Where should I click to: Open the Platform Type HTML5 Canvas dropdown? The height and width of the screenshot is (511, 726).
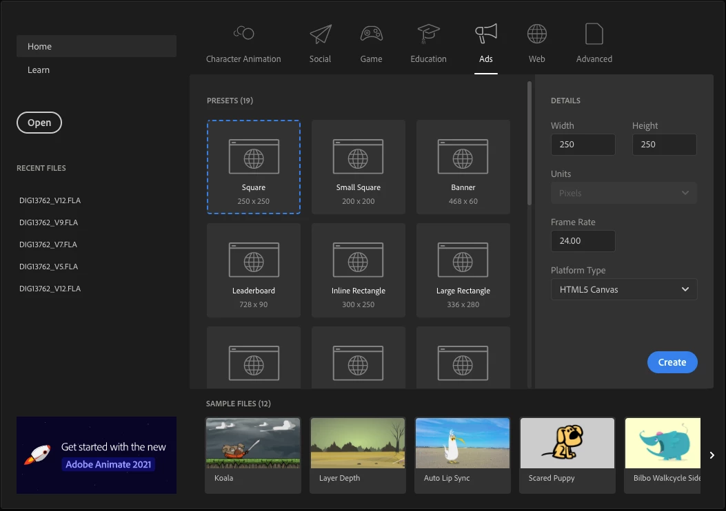coord(624,289)
